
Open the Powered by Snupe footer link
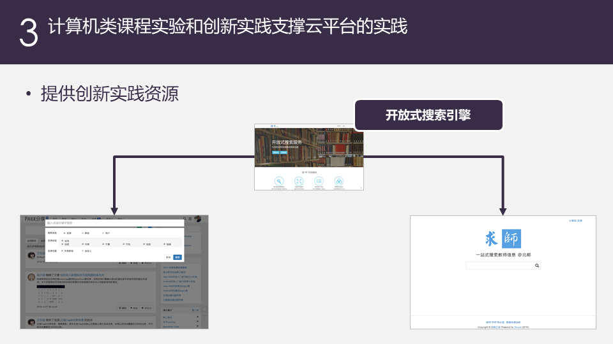[518, 327]
